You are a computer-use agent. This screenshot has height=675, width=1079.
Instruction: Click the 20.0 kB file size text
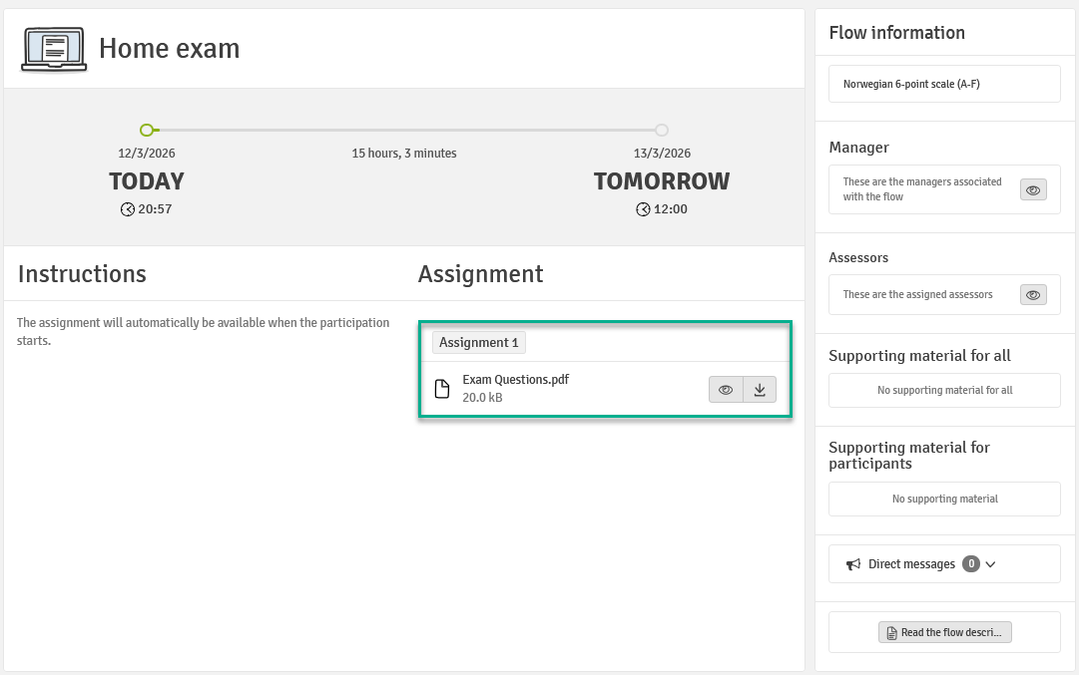(x=482, y=397)
